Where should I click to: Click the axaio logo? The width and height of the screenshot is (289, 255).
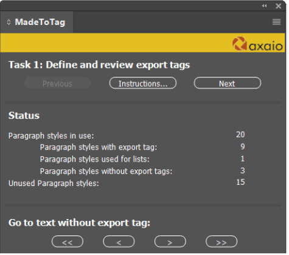click(257, 43)
